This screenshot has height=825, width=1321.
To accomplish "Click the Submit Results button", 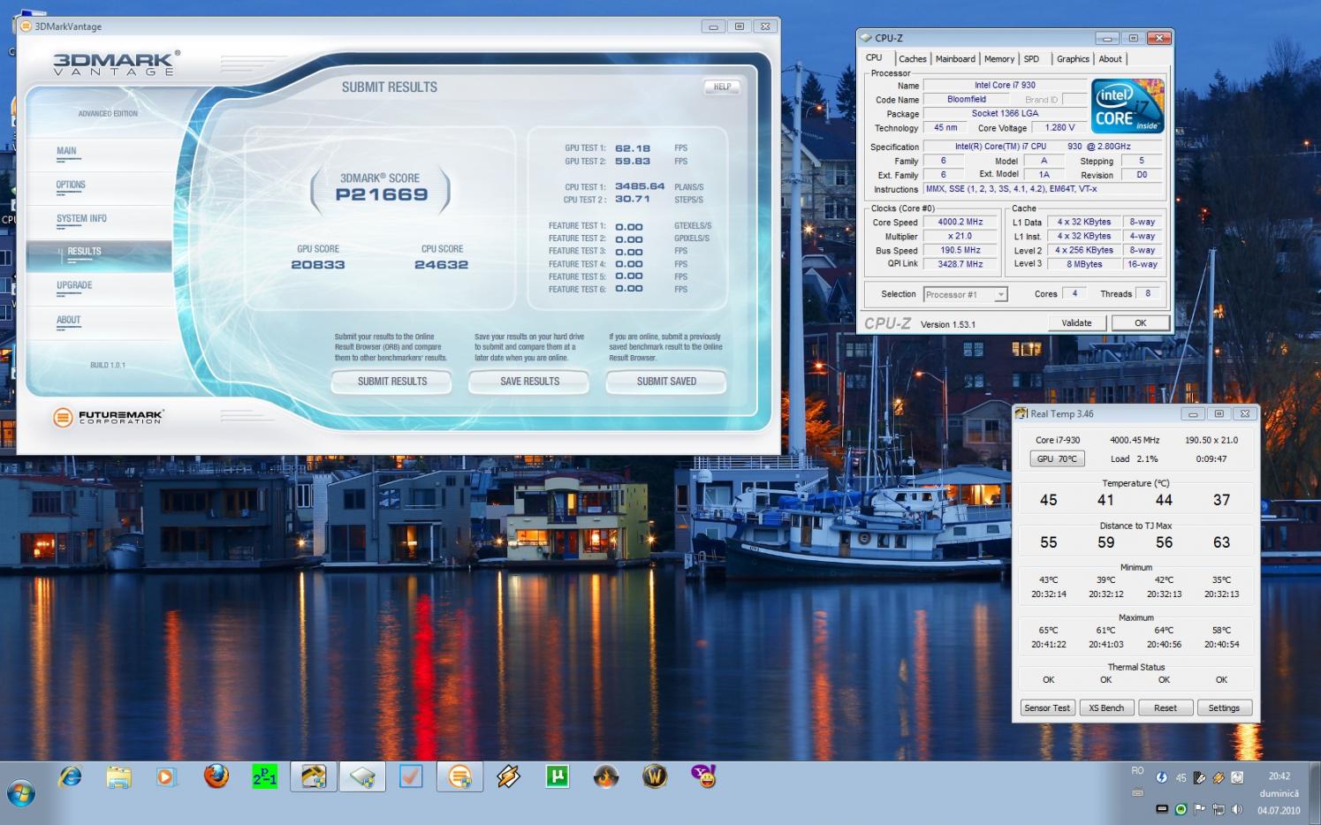I will pos(391,382).
